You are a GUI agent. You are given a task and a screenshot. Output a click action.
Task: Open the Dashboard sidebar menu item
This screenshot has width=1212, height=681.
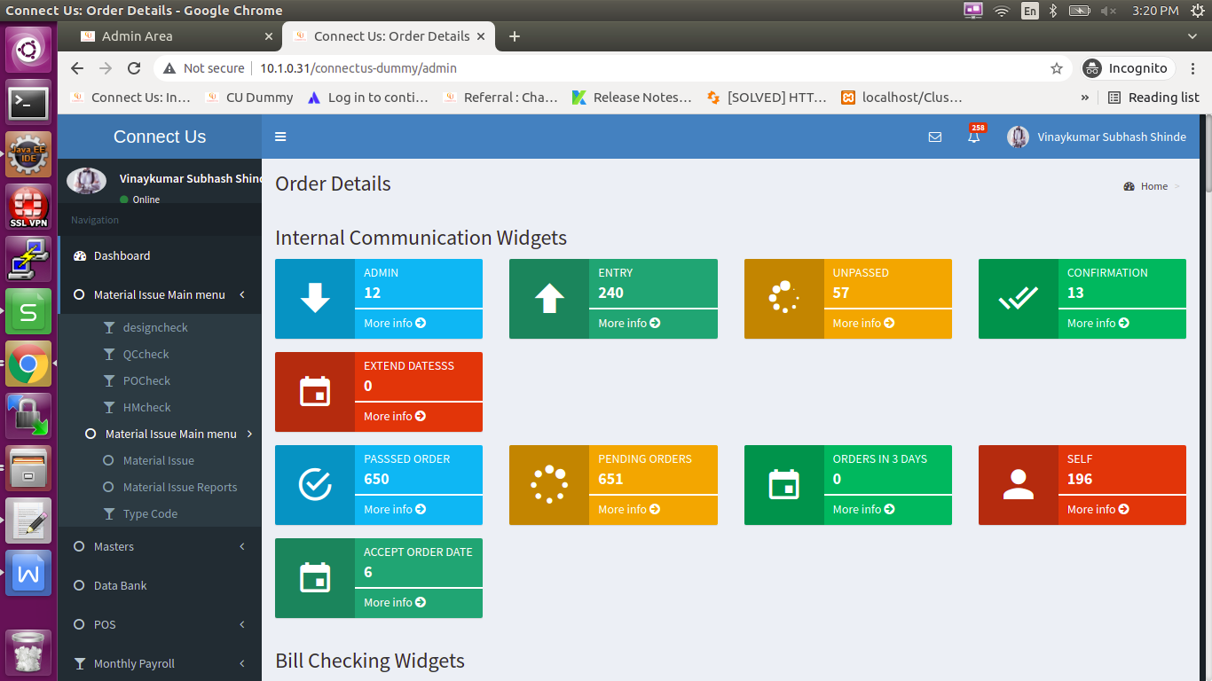[160, 255]
